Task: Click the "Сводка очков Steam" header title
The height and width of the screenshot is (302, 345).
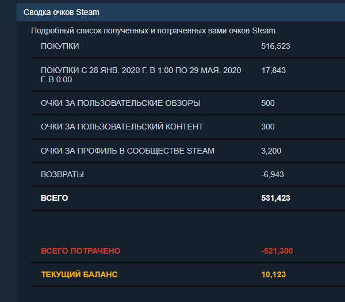Action: (60, 12)
